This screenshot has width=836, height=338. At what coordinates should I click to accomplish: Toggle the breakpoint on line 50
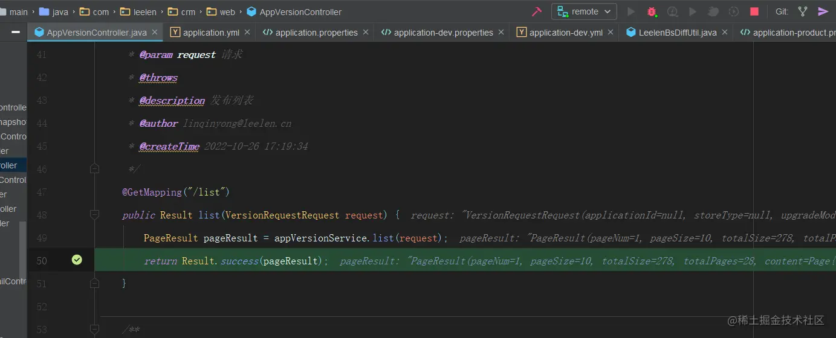tap(77, 260)
